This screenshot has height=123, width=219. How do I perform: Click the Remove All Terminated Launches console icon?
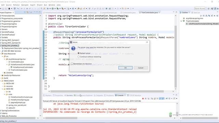click(149, 99)
